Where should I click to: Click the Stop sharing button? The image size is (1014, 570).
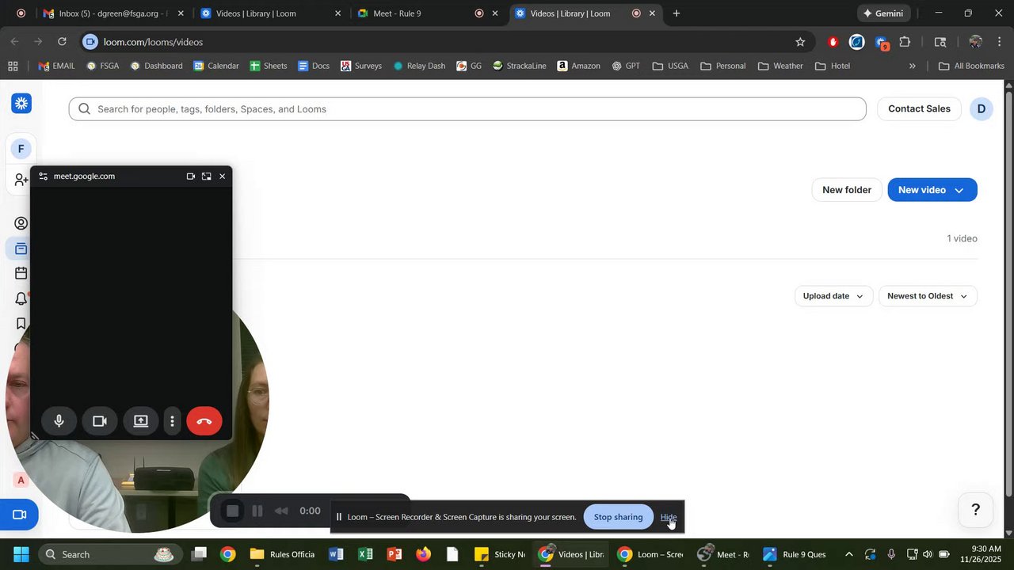pos(618,517)
